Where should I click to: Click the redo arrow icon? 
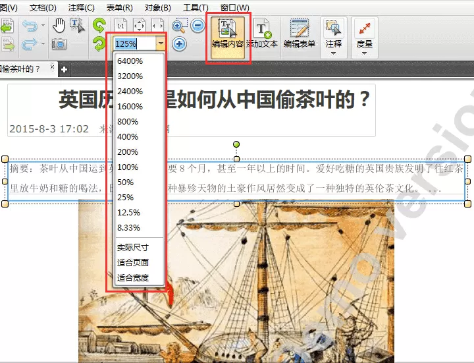(30, 44)
